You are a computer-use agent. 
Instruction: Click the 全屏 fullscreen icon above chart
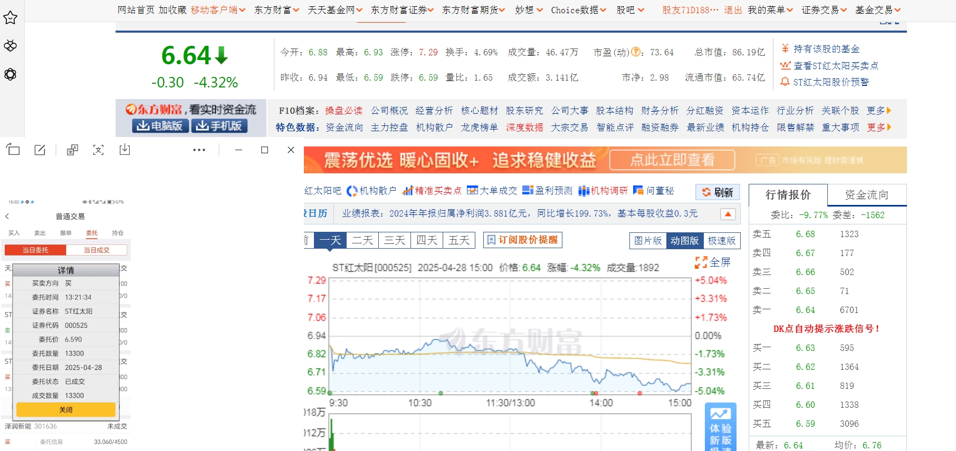coord(701,262)
